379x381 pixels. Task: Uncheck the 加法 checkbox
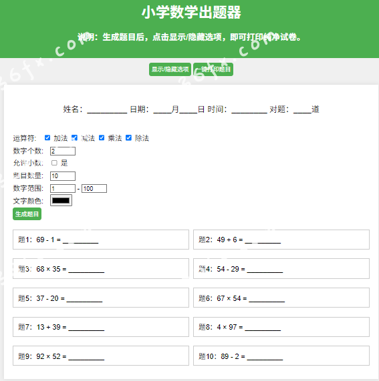47,137
